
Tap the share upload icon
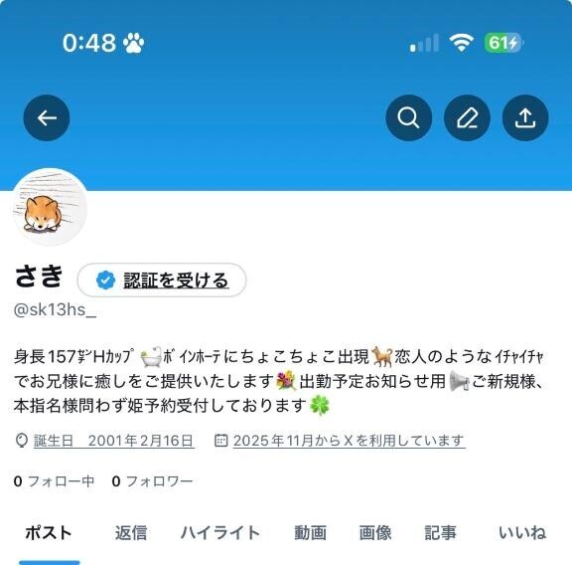click(525, 118)
